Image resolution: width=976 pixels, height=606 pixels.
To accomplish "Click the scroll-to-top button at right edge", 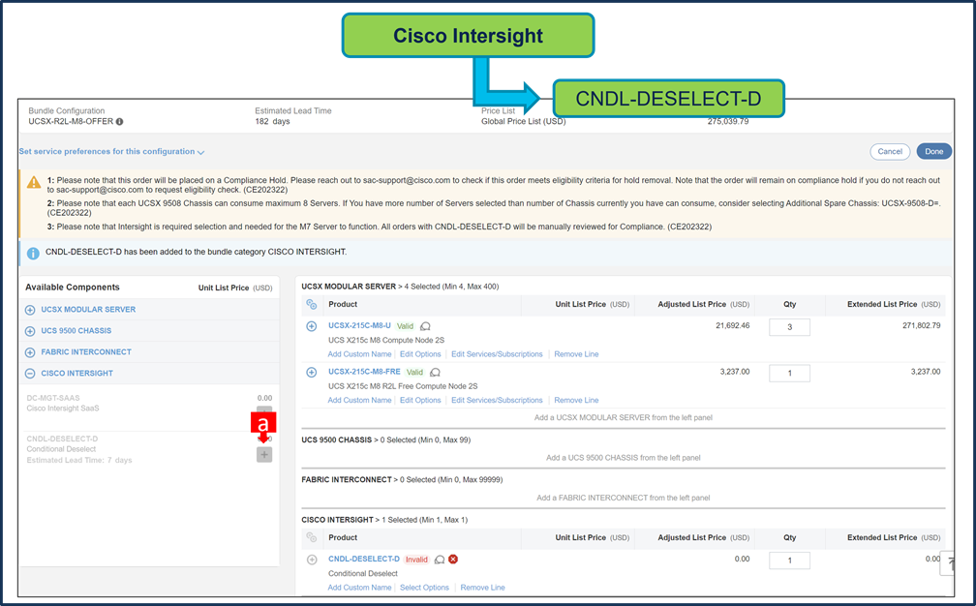I will pos(948,563).
